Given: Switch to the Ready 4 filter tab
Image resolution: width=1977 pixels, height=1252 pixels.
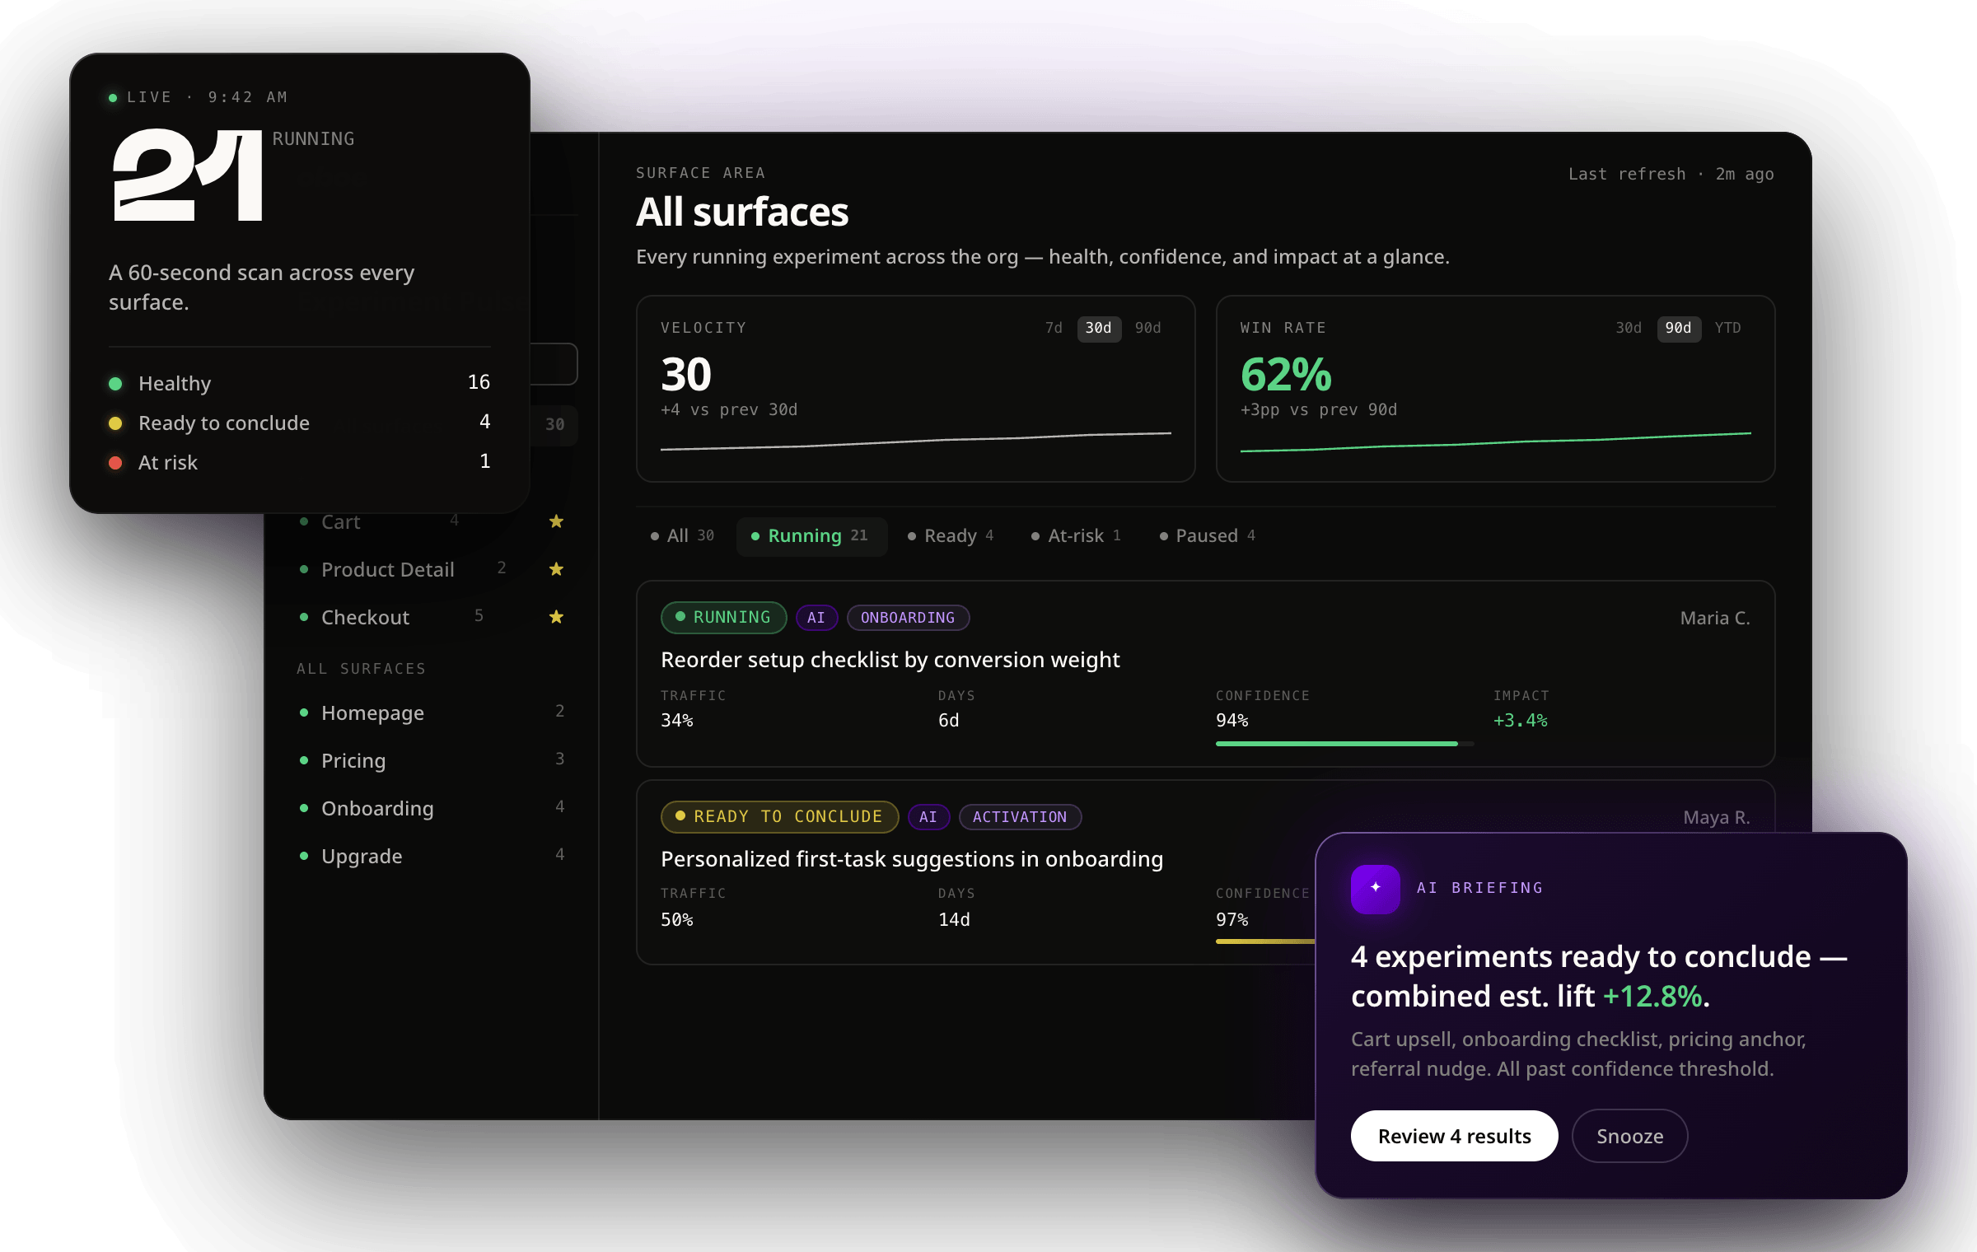Looking at the screenshot, I should point(951,536).
